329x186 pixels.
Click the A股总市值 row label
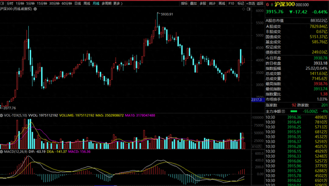point(275,21)
